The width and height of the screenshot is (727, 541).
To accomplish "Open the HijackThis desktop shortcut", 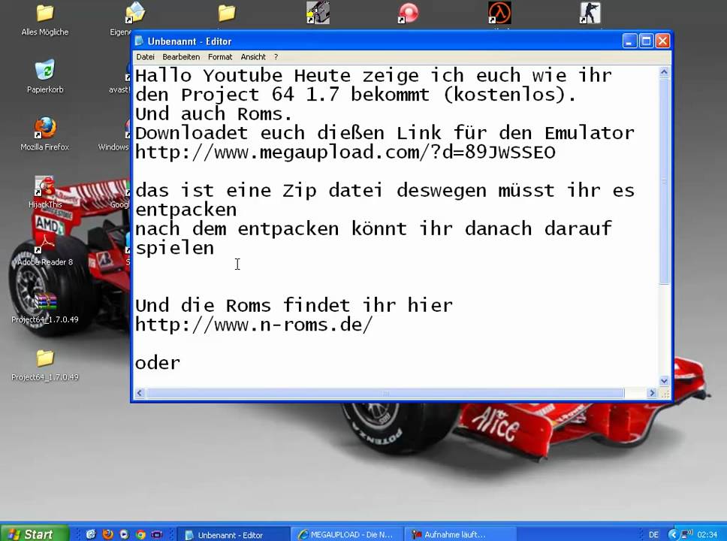I will pos(45,191).
